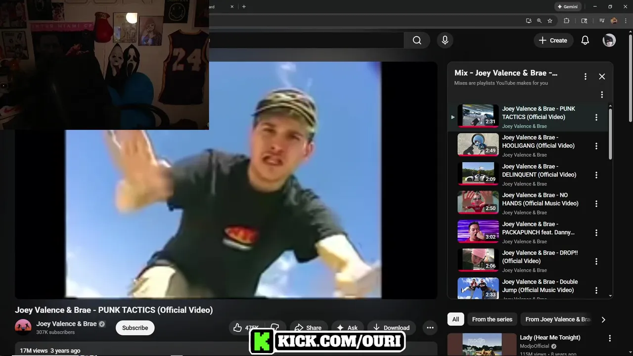Click the 17M views description box
This screenshot has height=356, width=633.
pos(226,349)
